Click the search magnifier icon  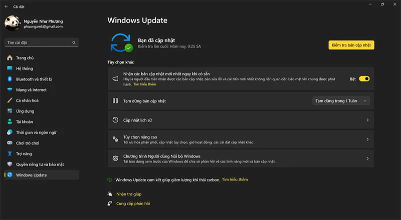pos(74,42)
